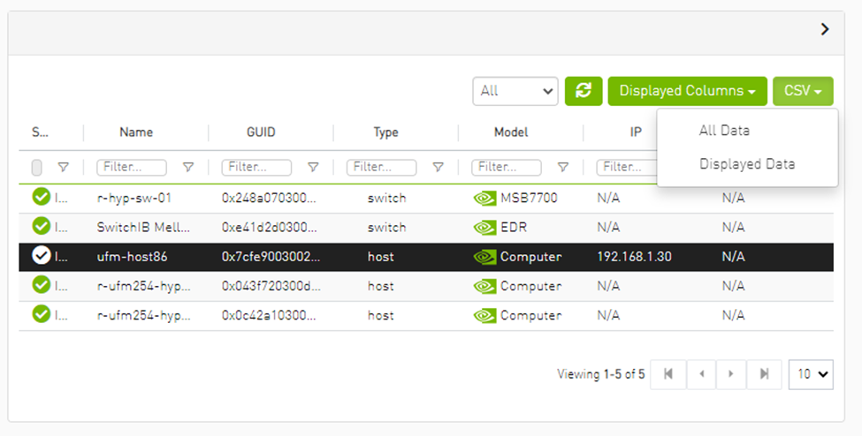862x436 pixels.
Task: Click the filter funnel icon in Type column
Action: [438, 167]
